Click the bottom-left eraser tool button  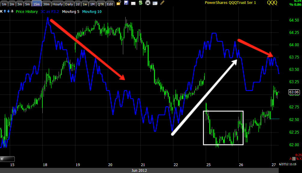click(x=7, y=159)
